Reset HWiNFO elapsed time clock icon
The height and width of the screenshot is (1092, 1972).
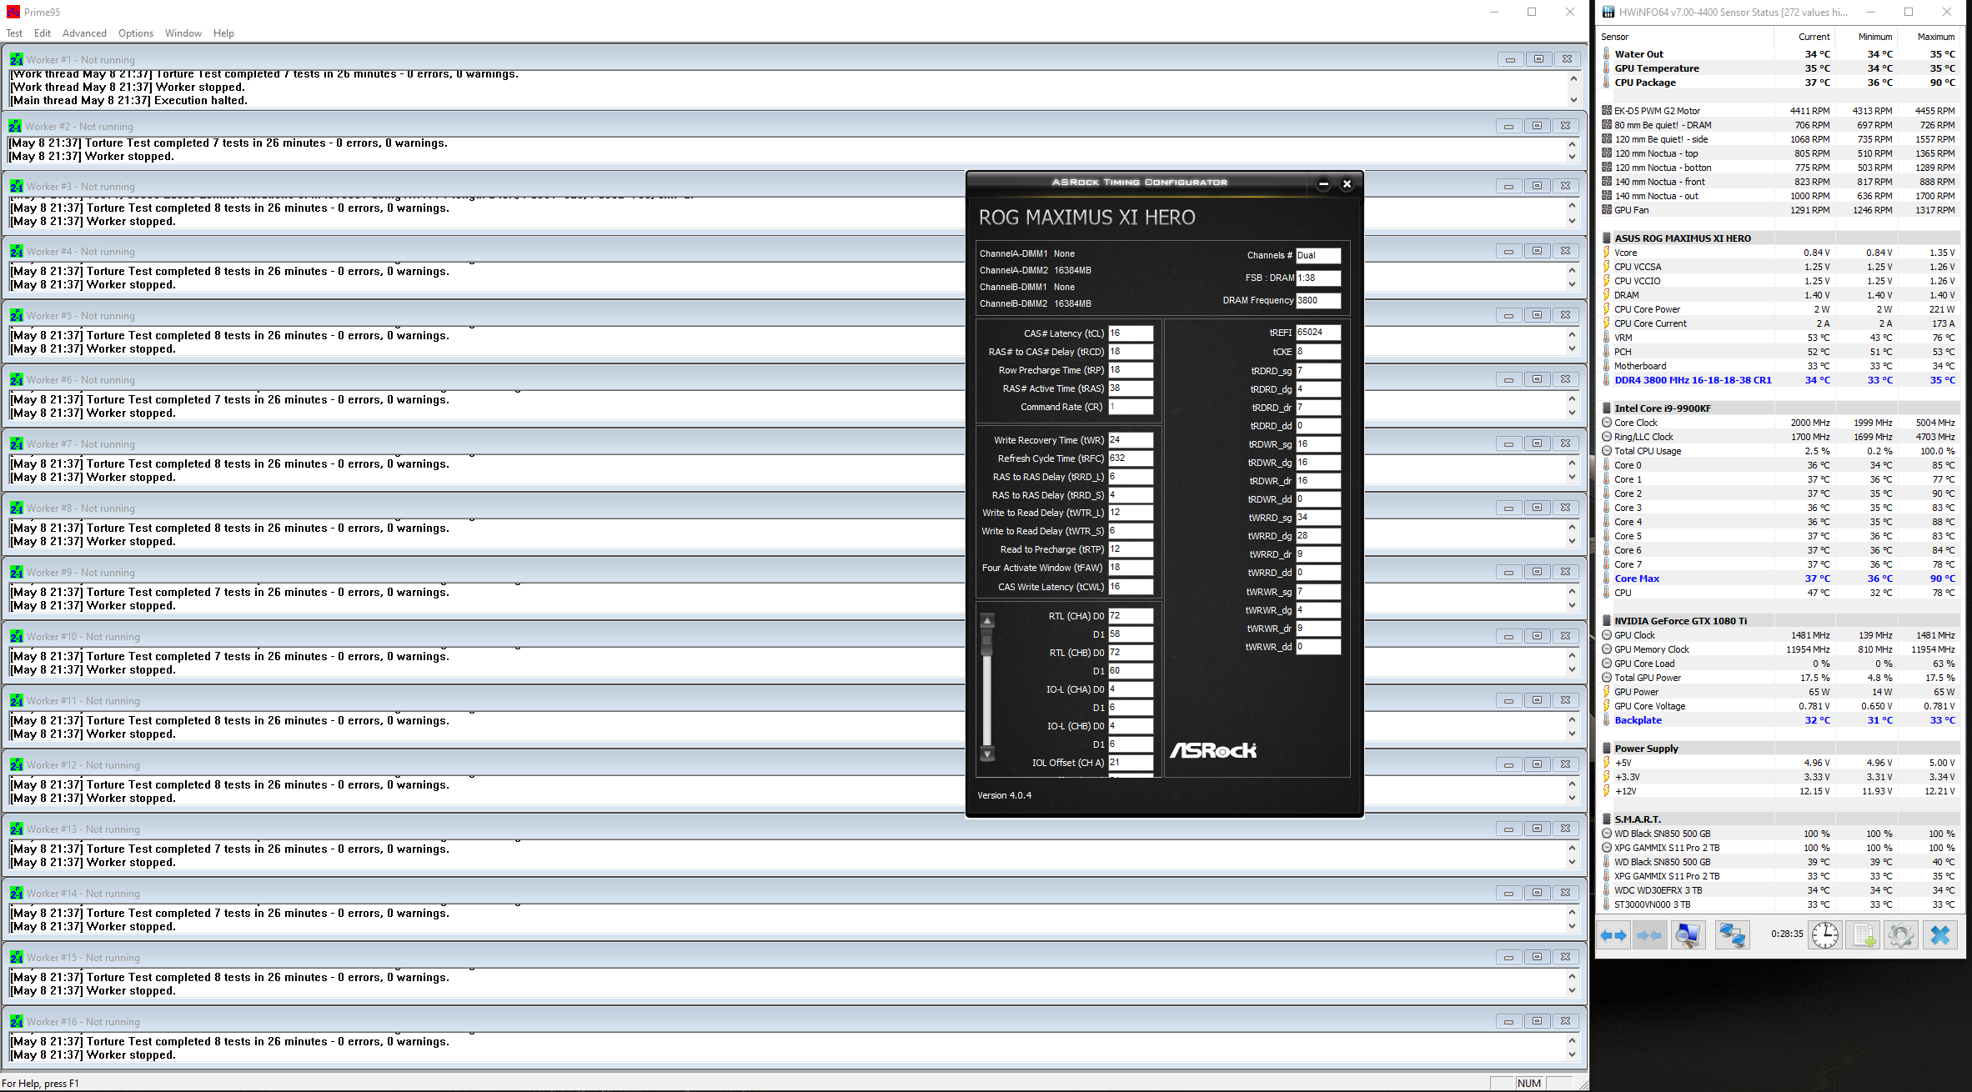tap(1825, 935)
